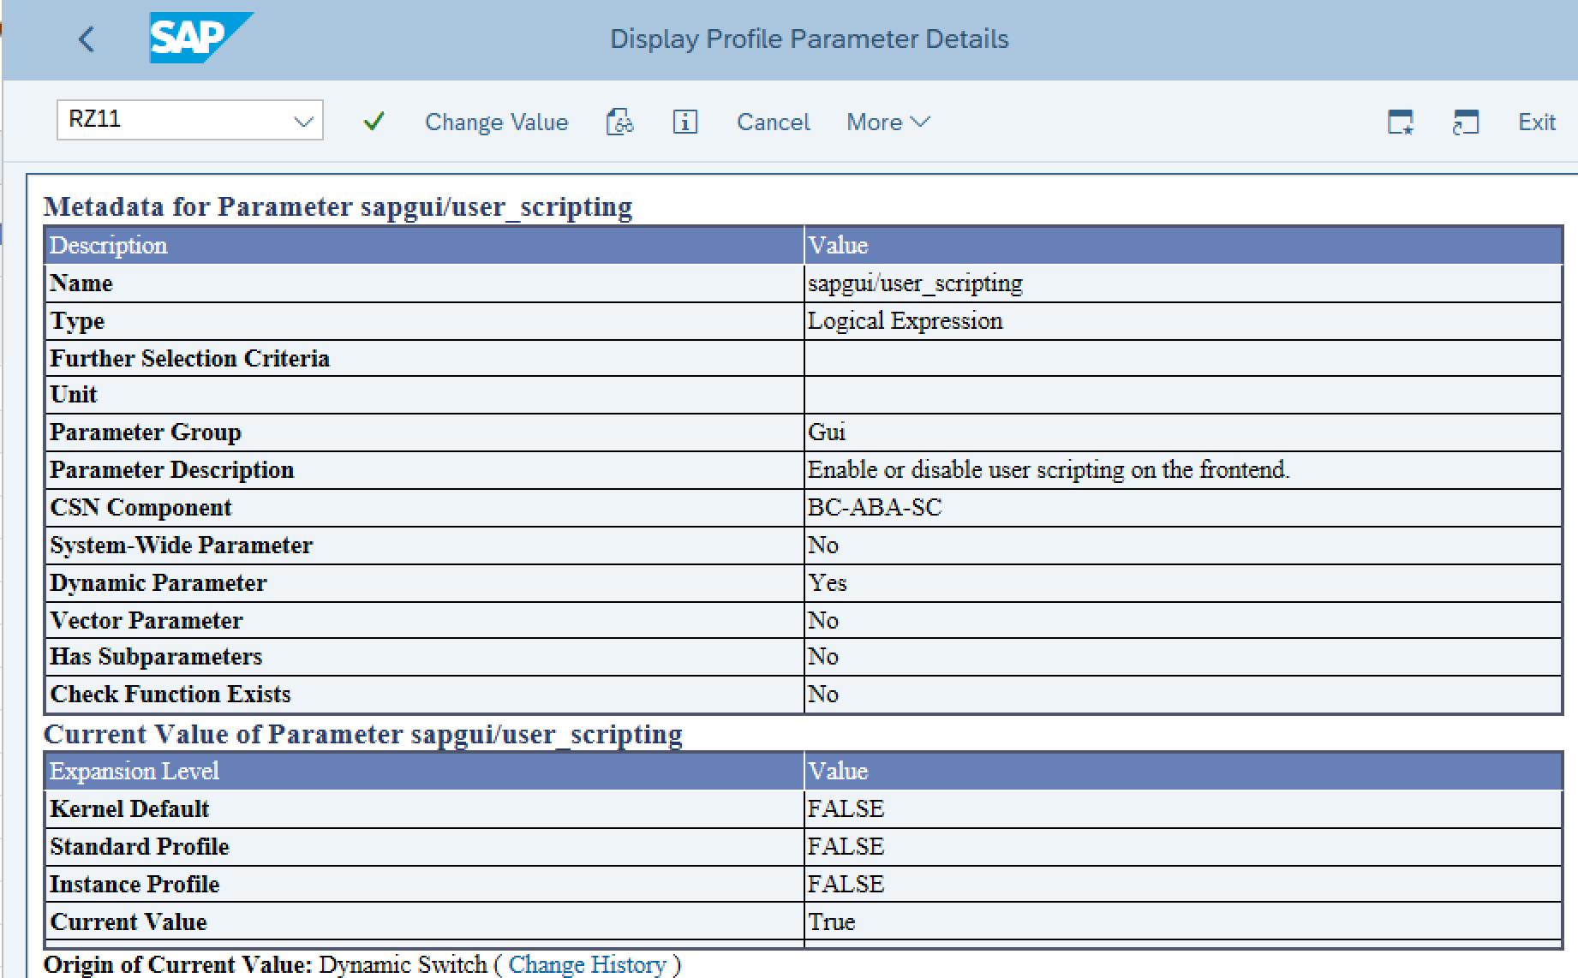Click the green checkmark Enter icon
Image resolution: width=1578 pixels, height=978 pixels.
374,122
